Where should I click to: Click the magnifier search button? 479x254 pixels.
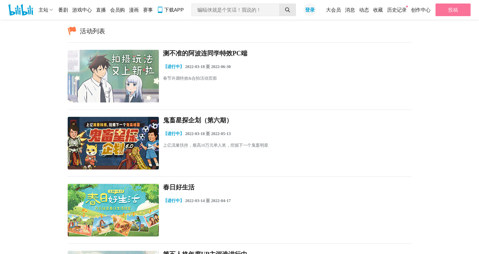click(x=288, y=10)
